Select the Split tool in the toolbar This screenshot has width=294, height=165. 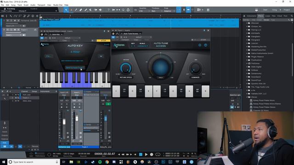[76, 10]
